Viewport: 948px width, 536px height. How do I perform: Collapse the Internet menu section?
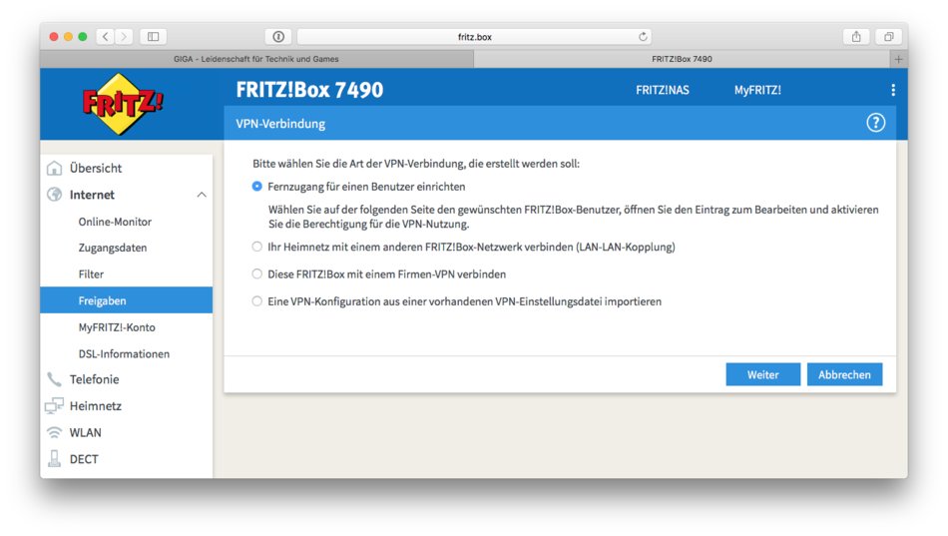[x=202, y=195]
